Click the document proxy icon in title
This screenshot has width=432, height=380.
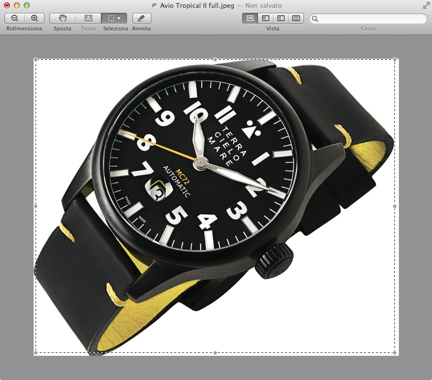[x=155, y=5]
